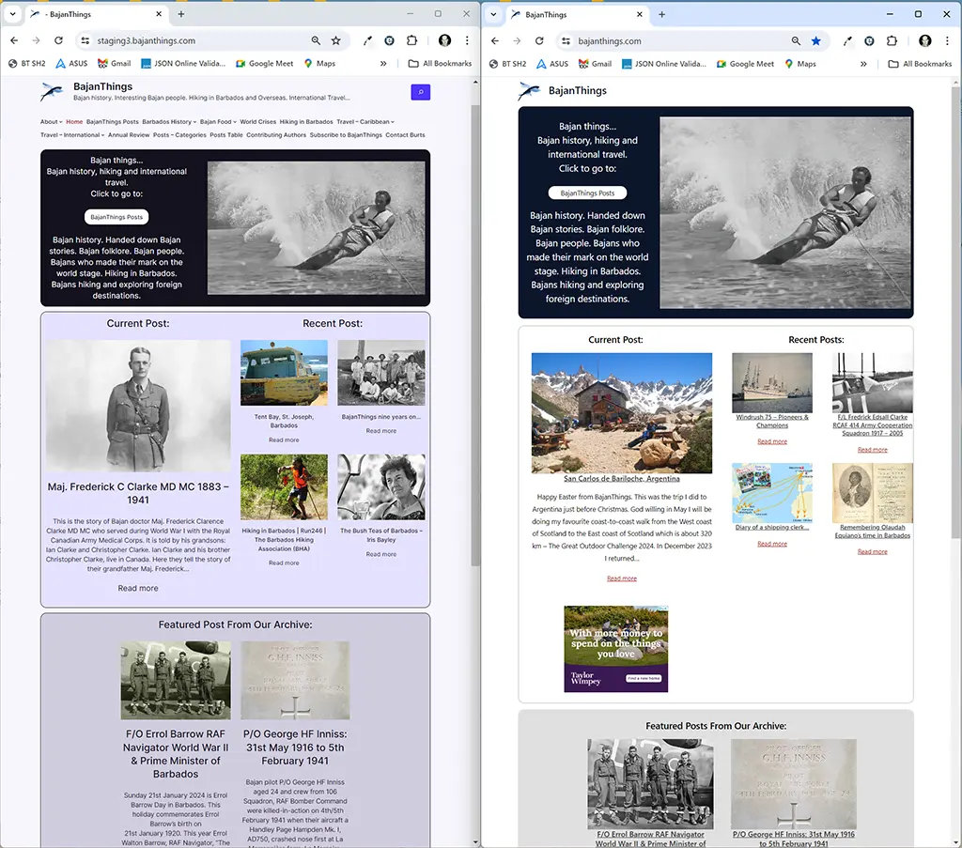
Task: Click the blue bookmark star in bajanthings.com window
Action: pos(816,41)
